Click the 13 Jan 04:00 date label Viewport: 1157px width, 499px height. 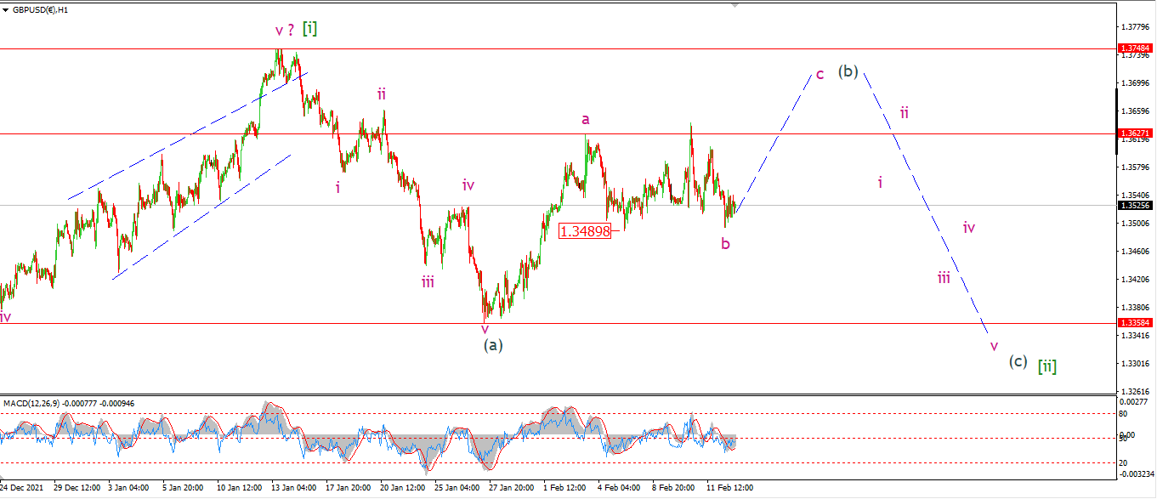tap(295, 488)
